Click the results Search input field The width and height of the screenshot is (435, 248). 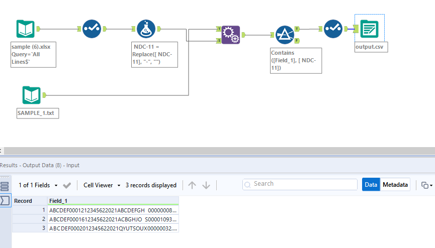pos(300,184)
